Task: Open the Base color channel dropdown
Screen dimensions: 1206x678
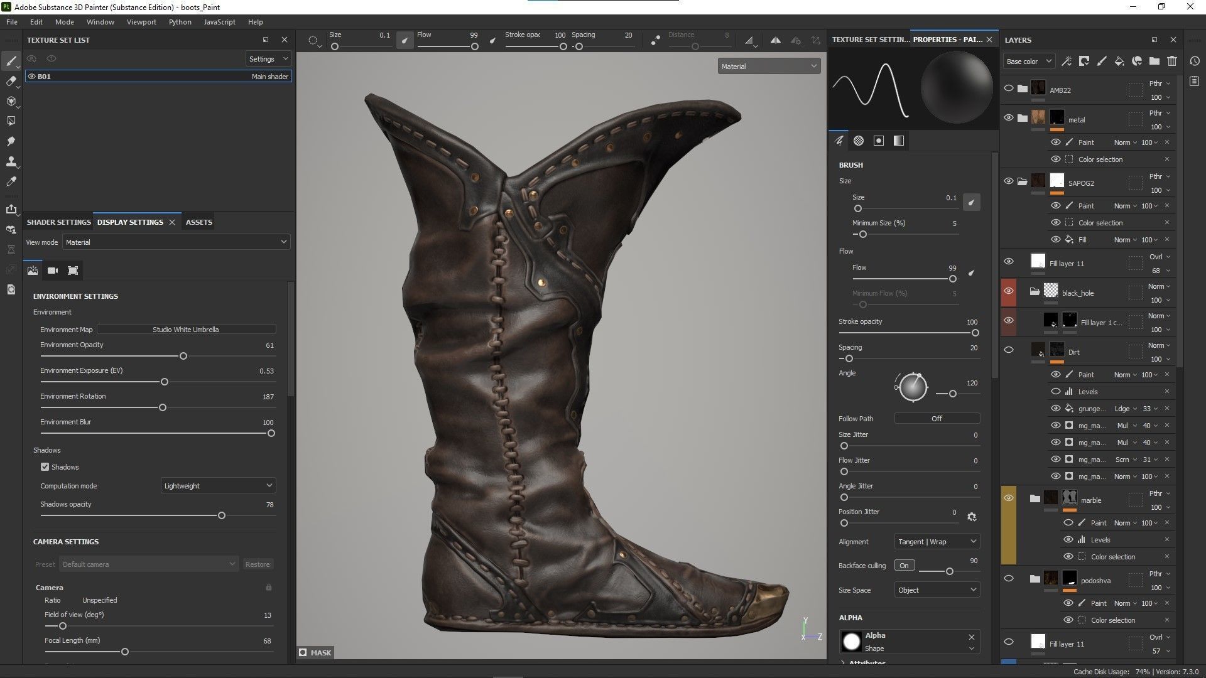Action: (x=1028, y=62)
